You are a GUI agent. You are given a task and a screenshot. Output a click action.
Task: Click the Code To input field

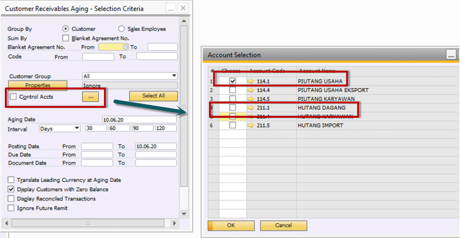click(x=157, y=56)
